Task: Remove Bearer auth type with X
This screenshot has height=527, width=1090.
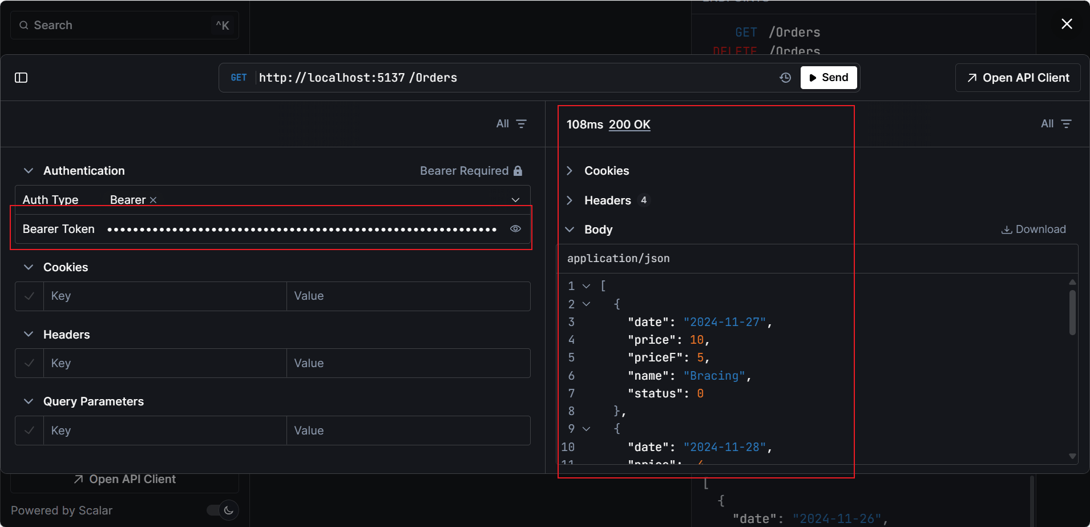Action: click(x=153, y=200)
